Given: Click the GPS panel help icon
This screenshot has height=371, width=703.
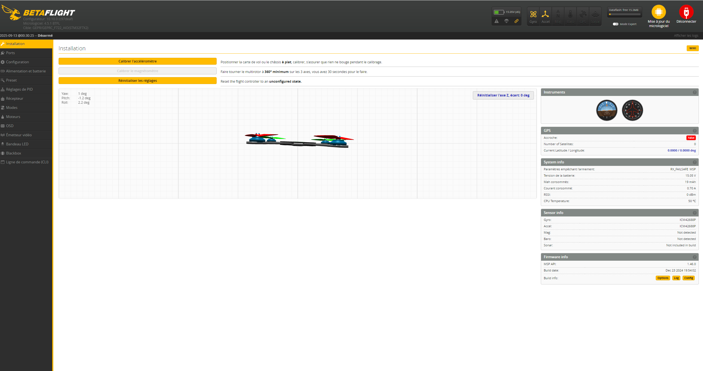Looking at the screenshot, I should click(x=694, y=131).
